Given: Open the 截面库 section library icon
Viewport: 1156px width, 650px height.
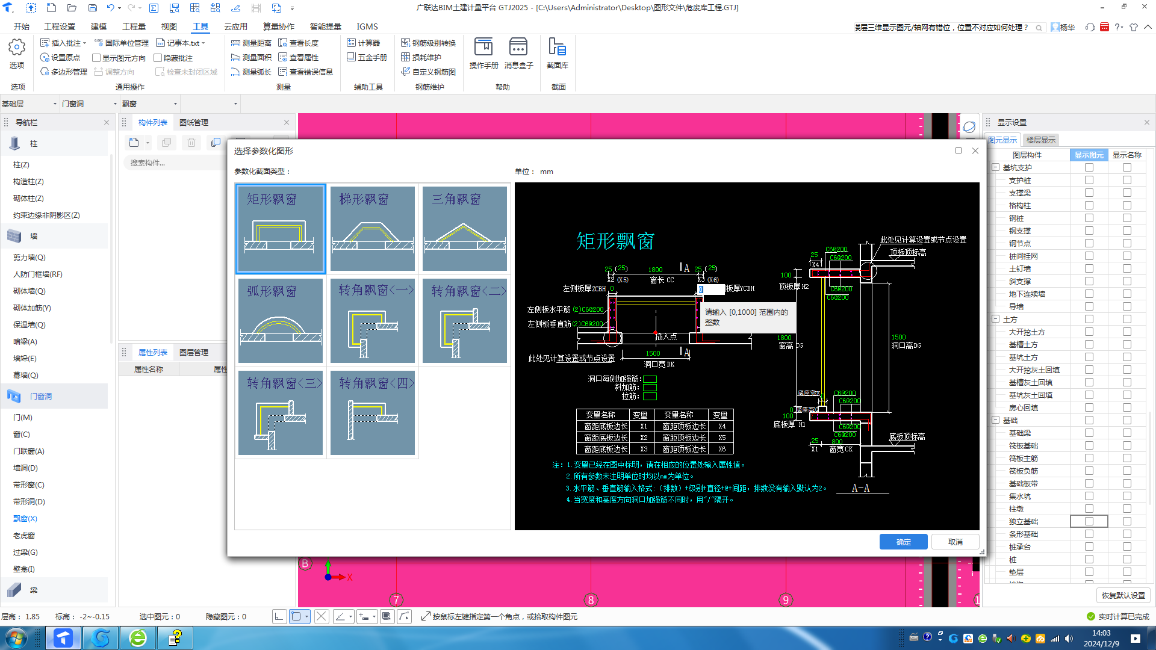Looking at the screenshot, I should (x=557, y=53).
